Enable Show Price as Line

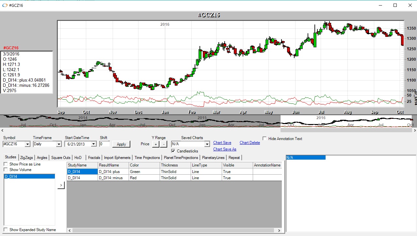pyautogui.click(x=6, y=164)
